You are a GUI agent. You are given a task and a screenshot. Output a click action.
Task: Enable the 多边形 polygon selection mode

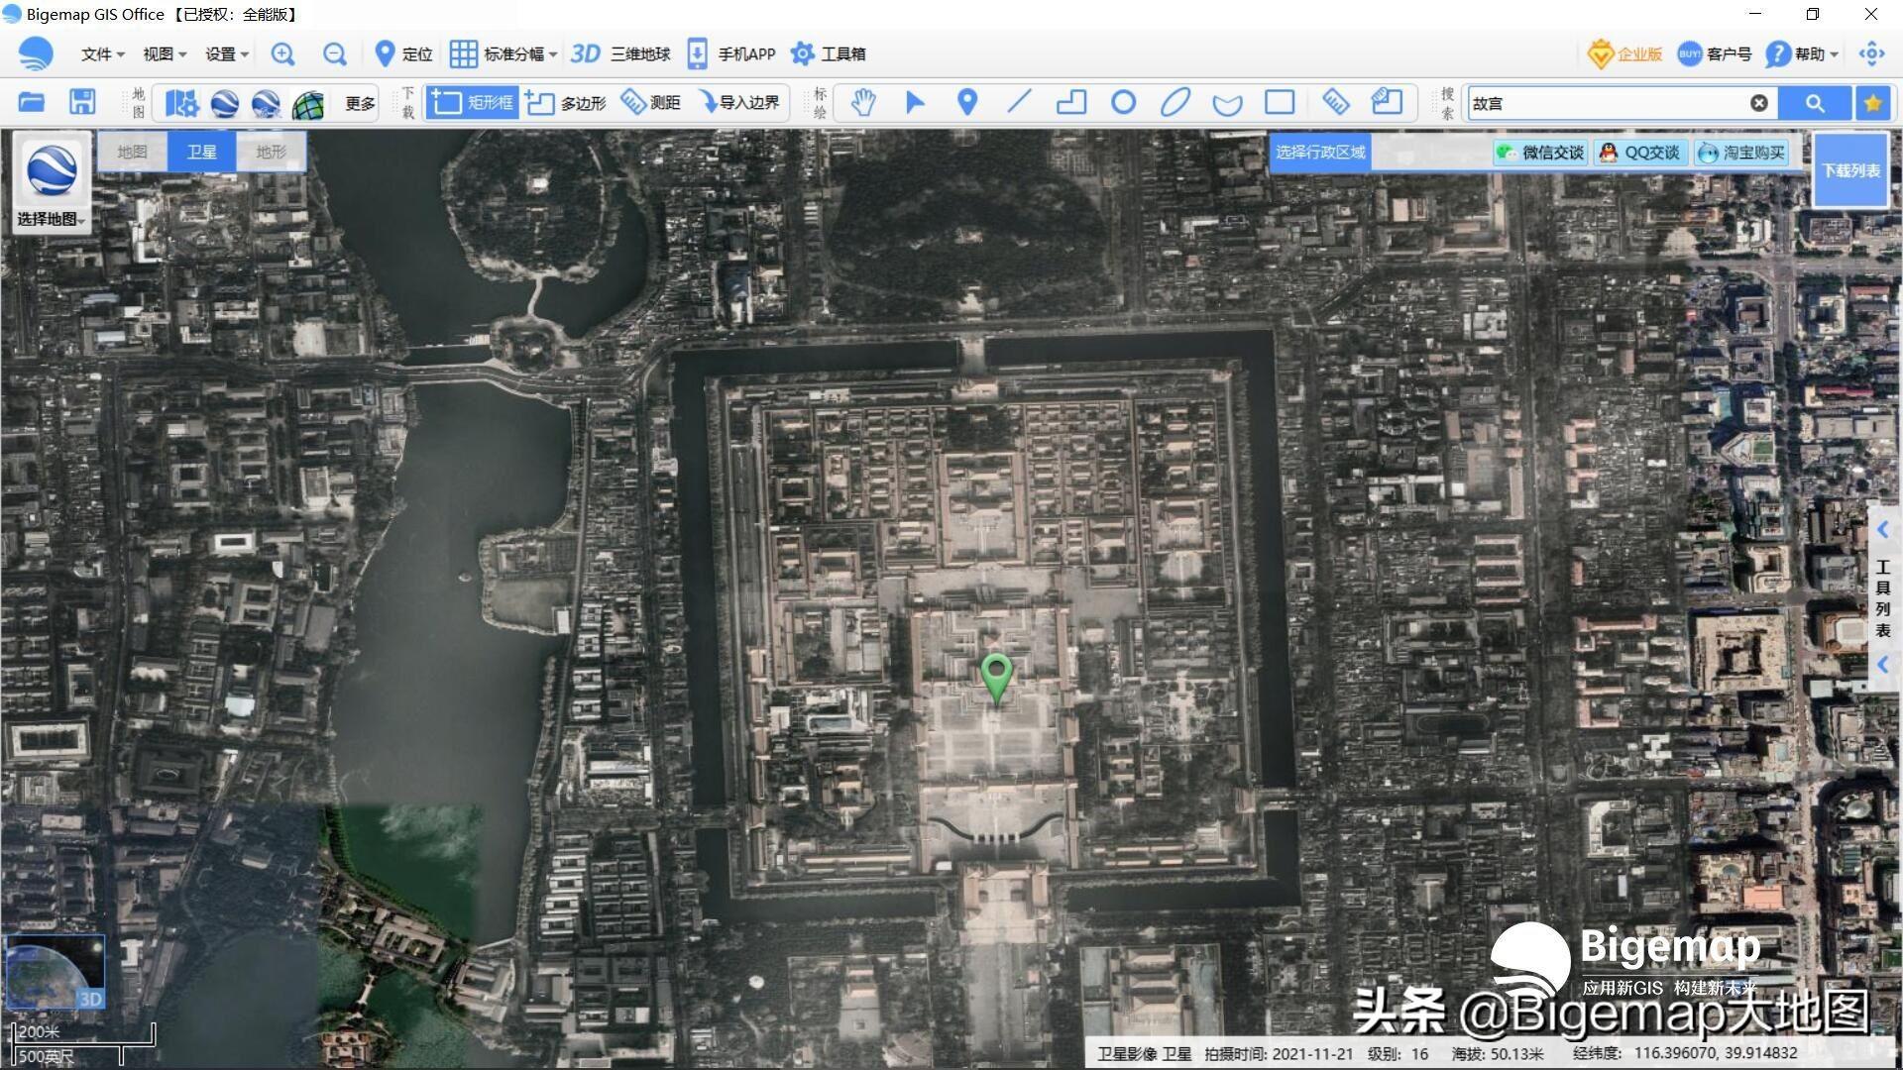click(566, 102)
